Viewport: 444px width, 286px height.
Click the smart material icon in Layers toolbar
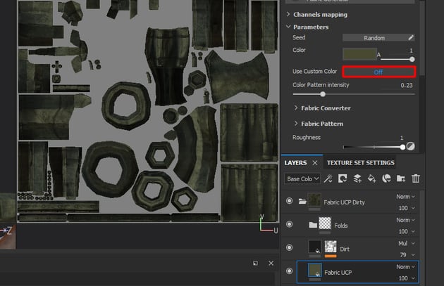[x=387, y=178]
